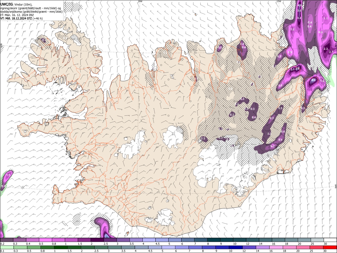The width and height of the screenshot is (337, 253).
Task: Click the '(+46 h)' forecast offset text
Action: [38, 18]
